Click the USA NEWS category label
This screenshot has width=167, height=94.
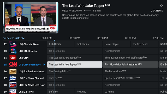(x=157, y=11)
